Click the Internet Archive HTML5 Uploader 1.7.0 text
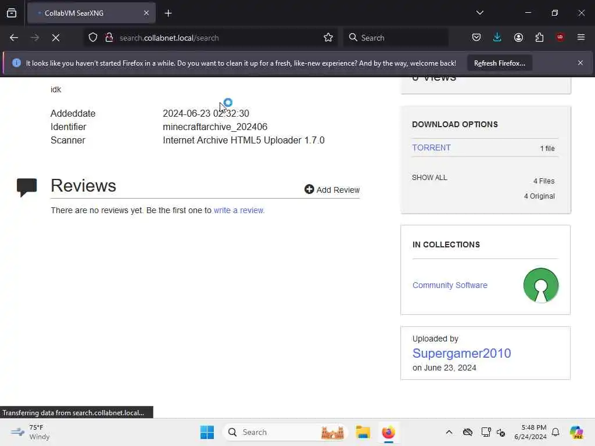 point(243,141)
